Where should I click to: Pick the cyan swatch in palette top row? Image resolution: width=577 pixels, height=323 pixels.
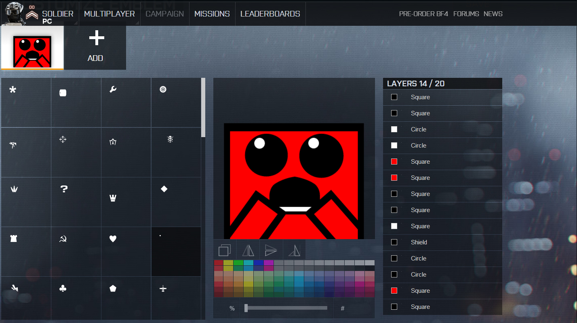tap(248, 263)
